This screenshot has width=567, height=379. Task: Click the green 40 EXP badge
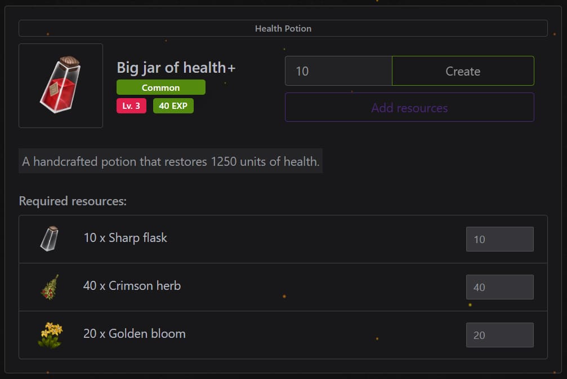[173, 105]
